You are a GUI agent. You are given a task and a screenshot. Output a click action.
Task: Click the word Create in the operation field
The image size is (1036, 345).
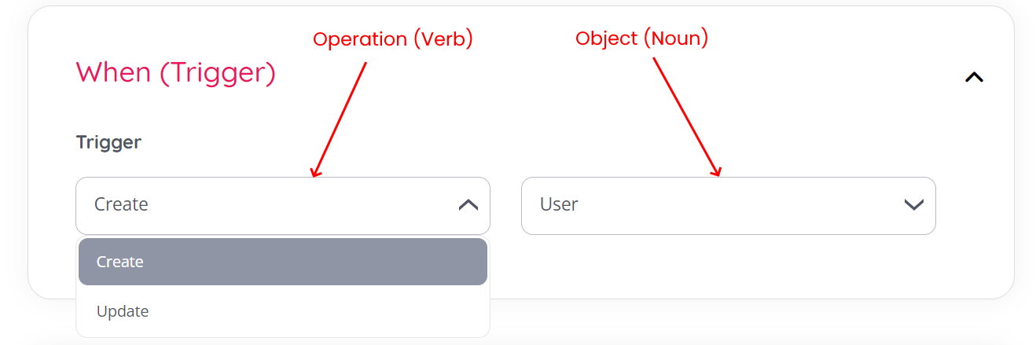click(121, 204)
